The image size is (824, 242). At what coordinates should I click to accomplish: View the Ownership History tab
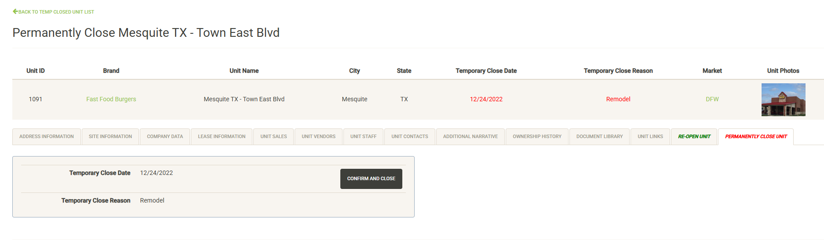pos(537,136)
